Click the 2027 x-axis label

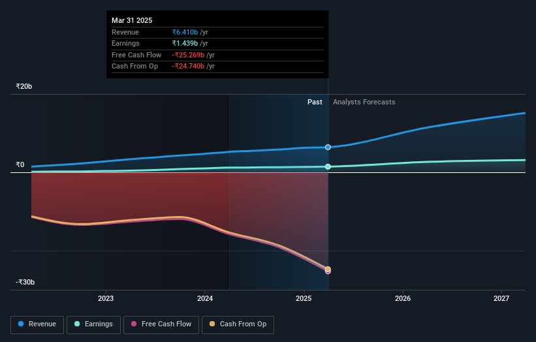point(501,298)
